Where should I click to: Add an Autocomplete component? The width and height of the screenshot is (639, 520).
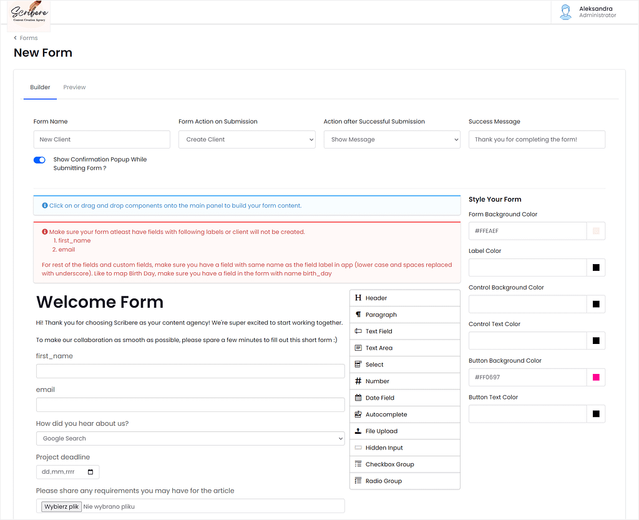tap(404, 415)
